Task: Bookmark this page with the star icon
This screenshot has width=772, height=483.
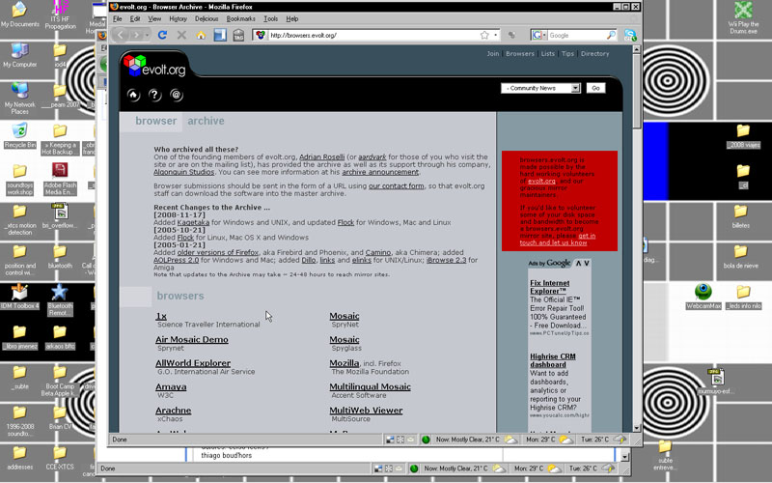Action: (x=484, y=36)
